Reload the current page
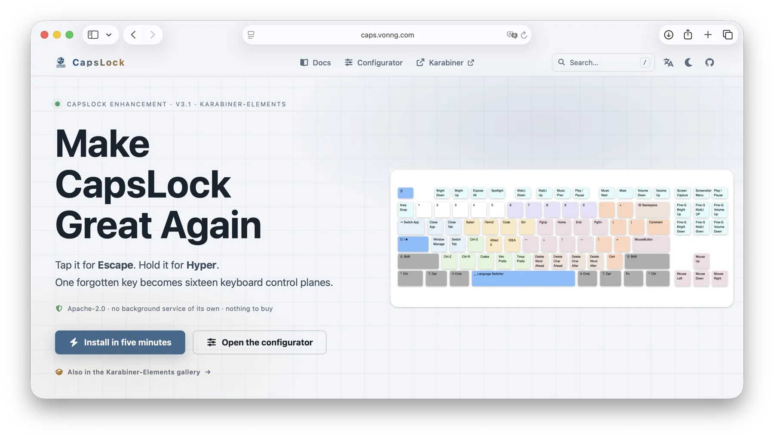 point(524,35)
